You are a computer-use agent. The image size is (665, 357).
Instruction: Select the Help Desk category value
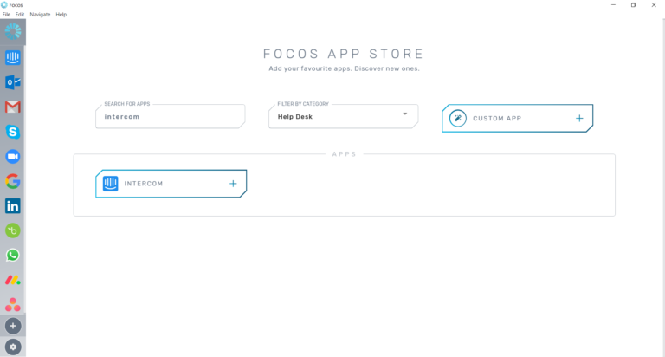(295, 117)
